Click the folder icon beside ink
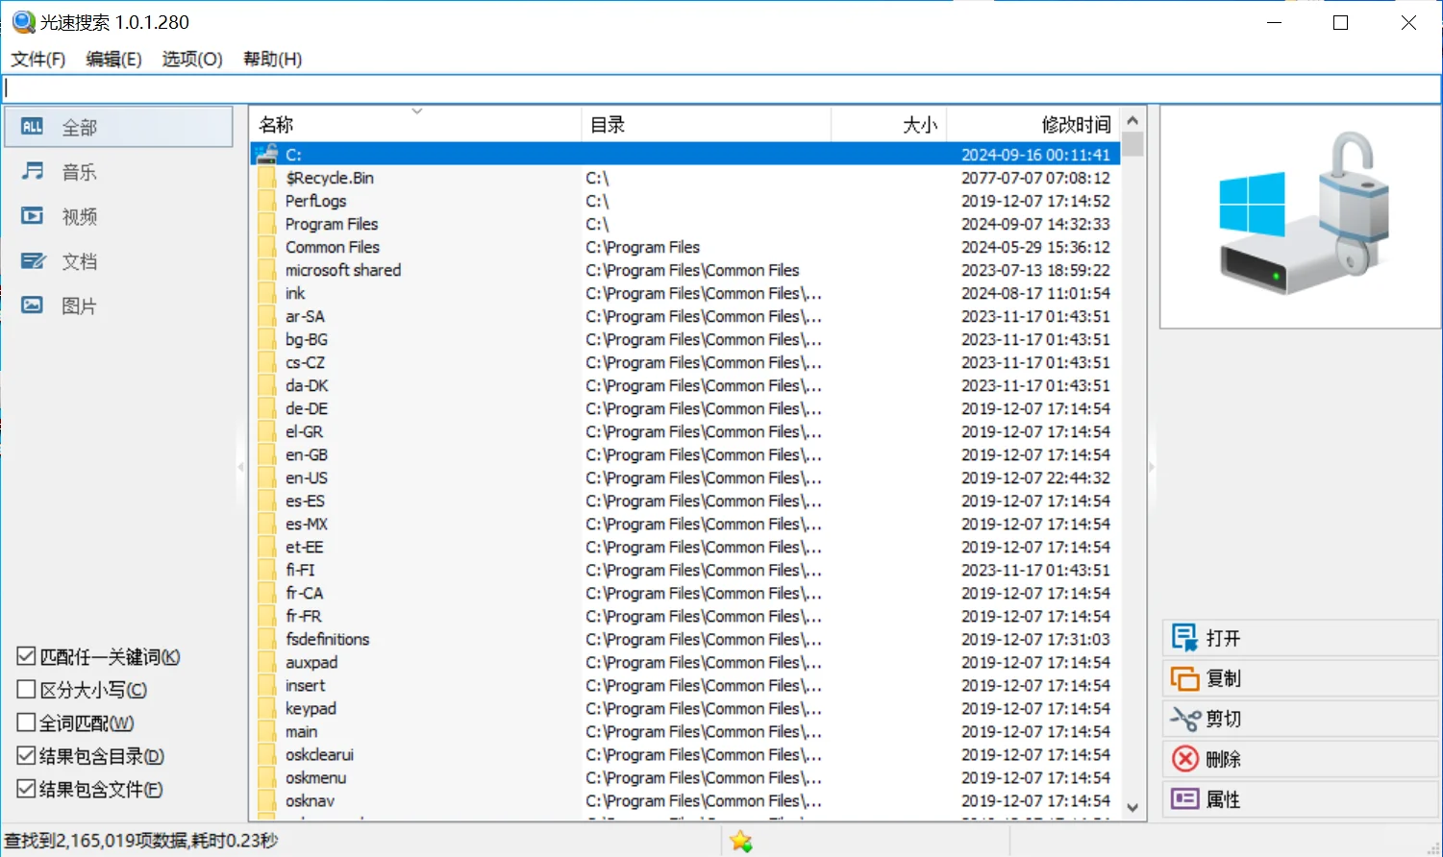 coord(267,293)
